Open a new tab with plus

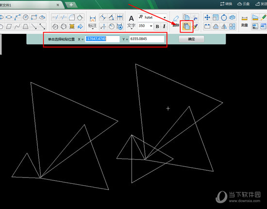(x=71, y=5)
